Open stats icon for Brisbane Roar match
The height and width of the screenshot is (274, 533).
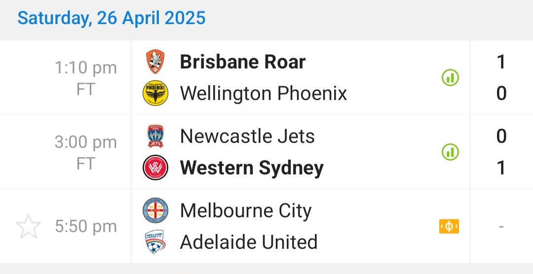click(450, 78)
